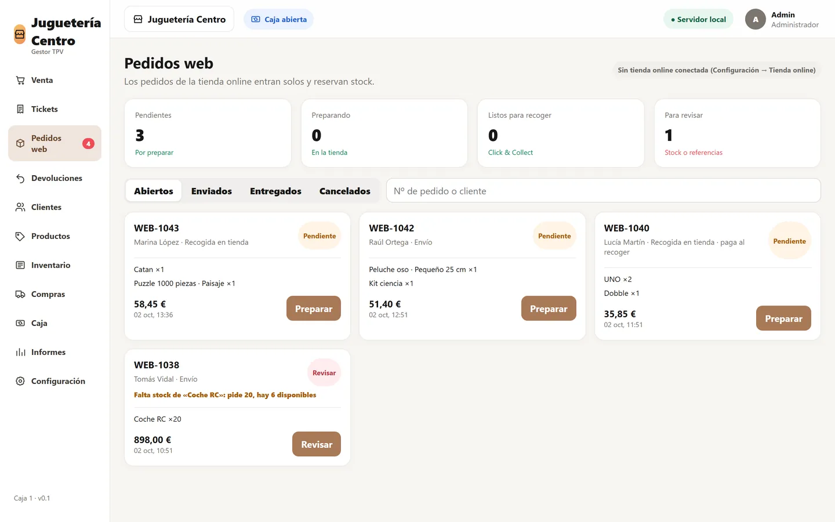Image resolution: width=835 pixels, height=522 pixels.
Task: Click the Pendiente status badge on WEB-1040
Action: tap(789, 241)
